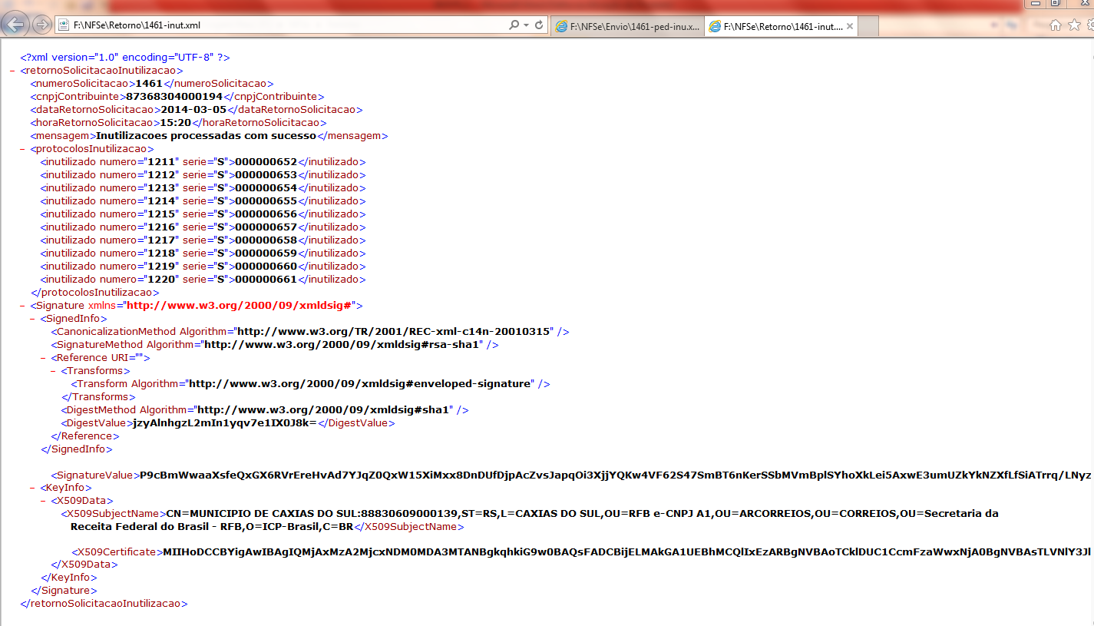Collapse the SignedInfo node
This screenshot has height=626, width=1094.
[x=33, y=319]
